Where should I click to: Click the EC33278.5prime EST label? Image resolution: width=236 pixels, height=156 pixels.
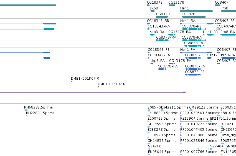(x=161, y=130)
